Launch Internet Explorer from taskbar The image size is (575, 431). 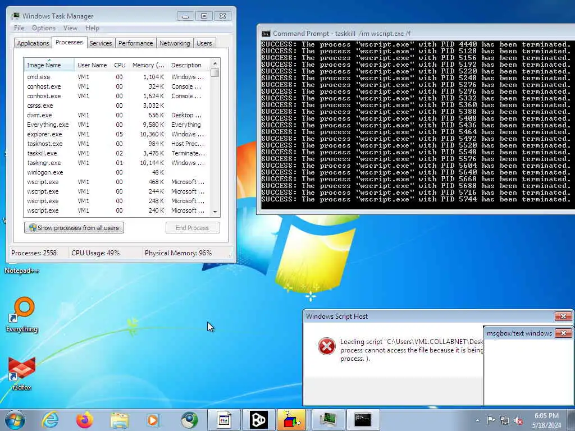[50, 420]
